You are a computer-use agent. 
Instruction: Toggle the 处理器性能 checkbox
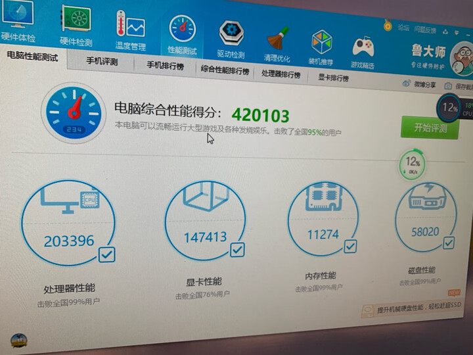pos(106,254)
